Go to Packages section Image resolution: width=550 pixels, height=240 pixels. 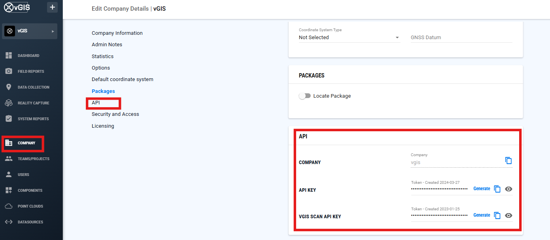(103, 91)
